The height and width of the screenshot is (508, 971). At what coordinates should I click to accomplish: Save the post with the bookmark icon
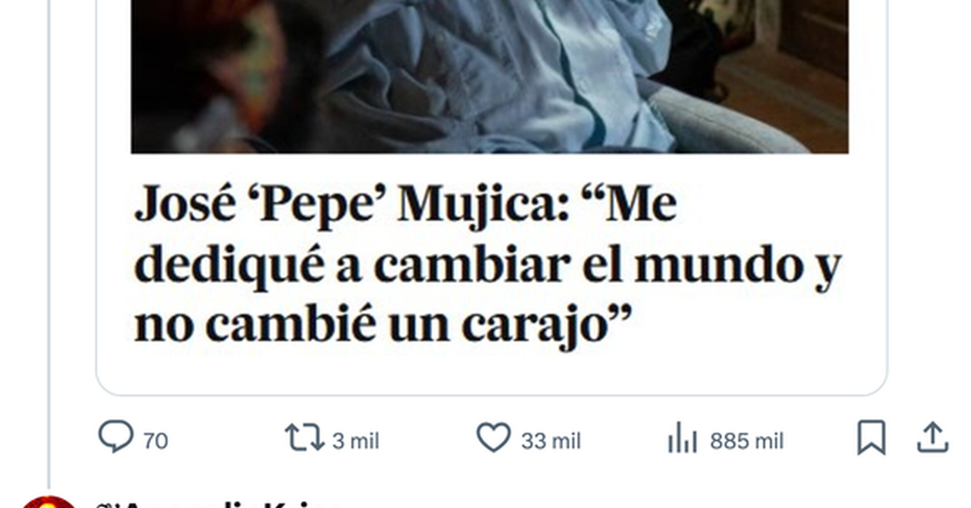click(x=871, y=437)
